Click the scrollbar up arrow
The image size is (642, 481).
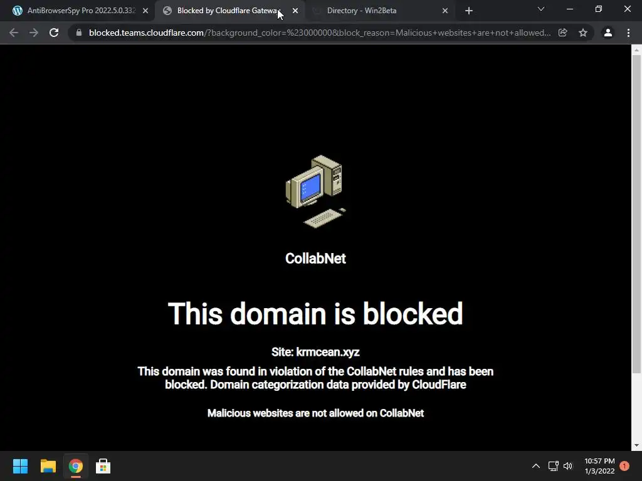pyautogui.click(x=636, y=50)
